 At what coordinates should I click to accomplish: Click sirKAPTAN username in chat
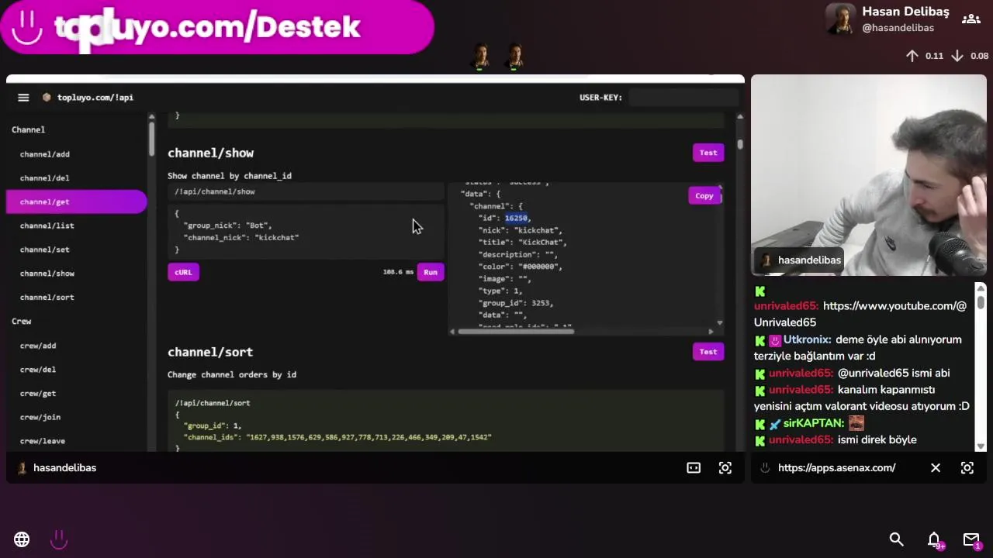pyautogui.click(x=814, y=423)
